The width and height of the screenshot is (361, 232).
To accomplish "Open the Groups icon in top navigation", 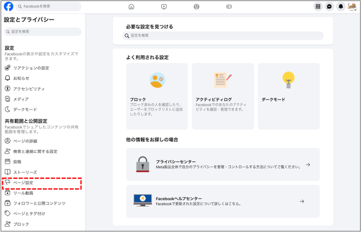I will [196, 6].
